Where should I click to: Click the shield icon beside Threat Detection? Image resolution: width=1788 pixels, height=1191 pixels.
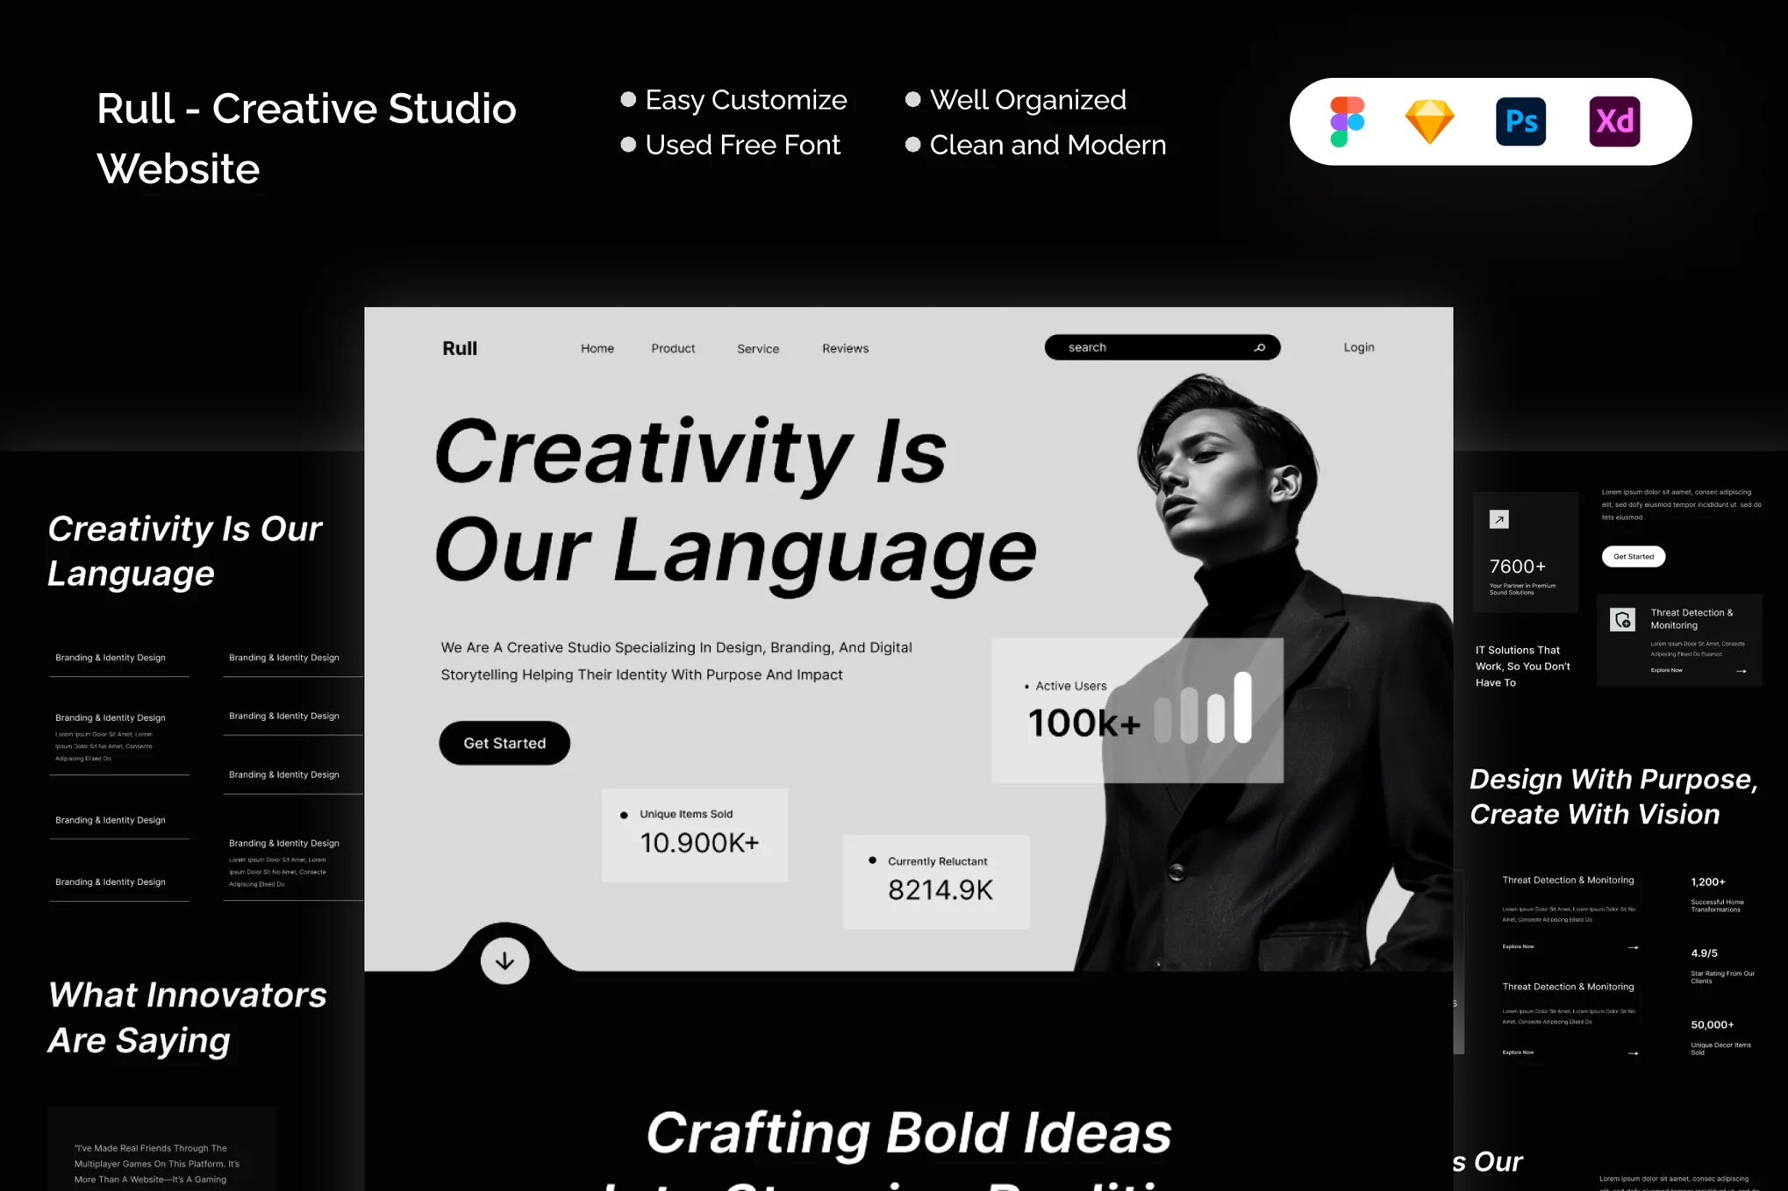1622,619
